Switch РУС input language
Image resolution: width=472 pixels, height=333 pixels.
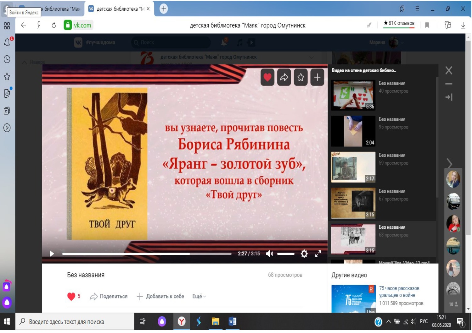click(x=424, y=321)
